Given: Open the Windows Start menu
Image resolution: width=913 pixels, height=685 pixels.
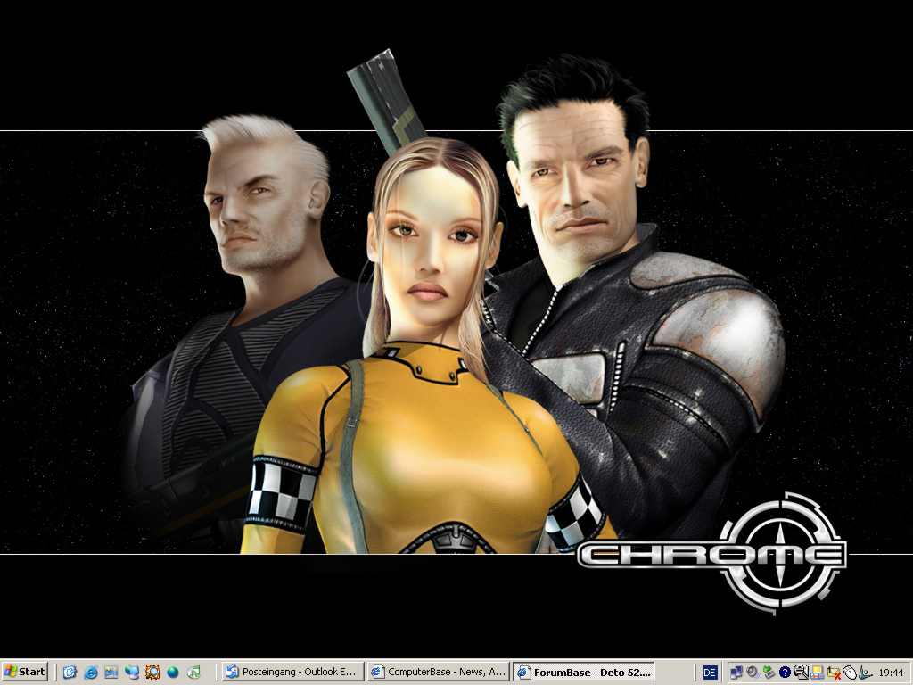Looking at the screenshot, I should tap(24, 672).
